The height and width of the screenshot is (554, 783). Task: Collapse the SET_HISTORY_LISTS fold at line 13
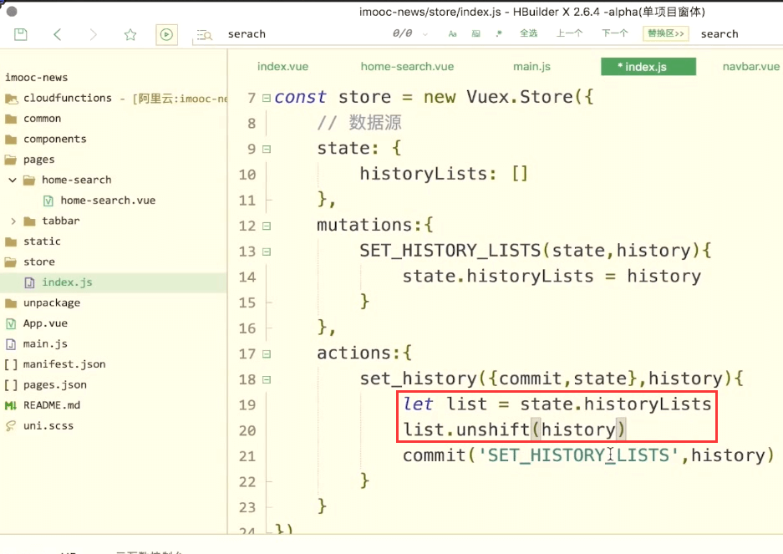point(267,252)
